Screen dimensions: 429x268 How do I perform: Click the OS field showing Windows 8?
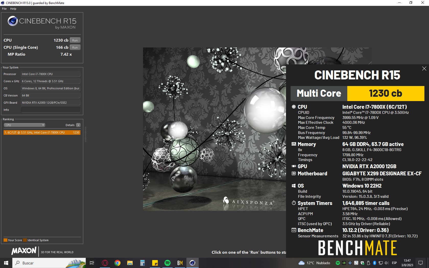[x=51, y=88]
